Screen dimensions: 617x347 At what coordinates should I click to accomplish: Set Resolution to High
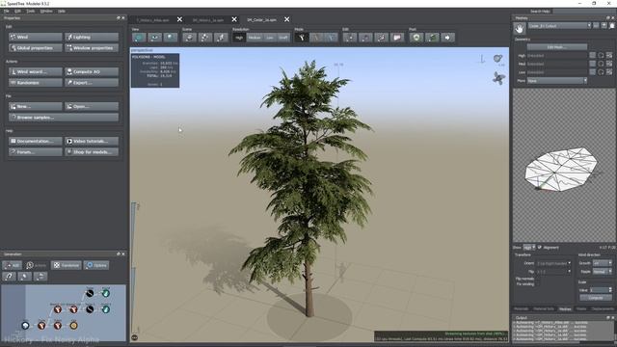click(239, 38)
